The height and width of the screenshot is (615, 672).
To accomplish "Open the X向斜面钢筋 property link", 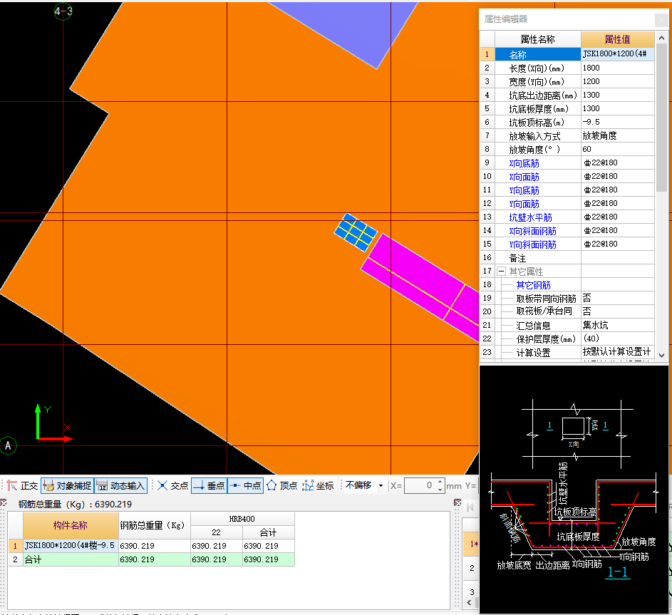I will click(x=533, y=231).
